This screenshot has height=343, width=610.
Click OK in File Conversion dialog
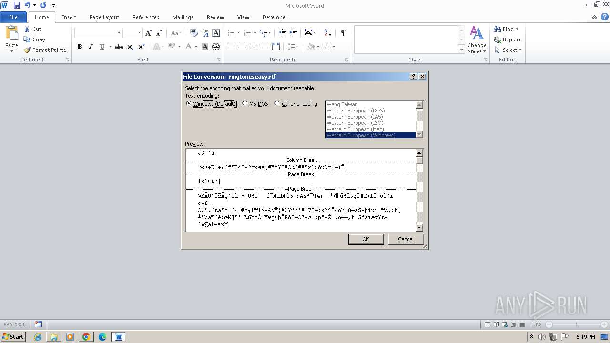[366, 239]
